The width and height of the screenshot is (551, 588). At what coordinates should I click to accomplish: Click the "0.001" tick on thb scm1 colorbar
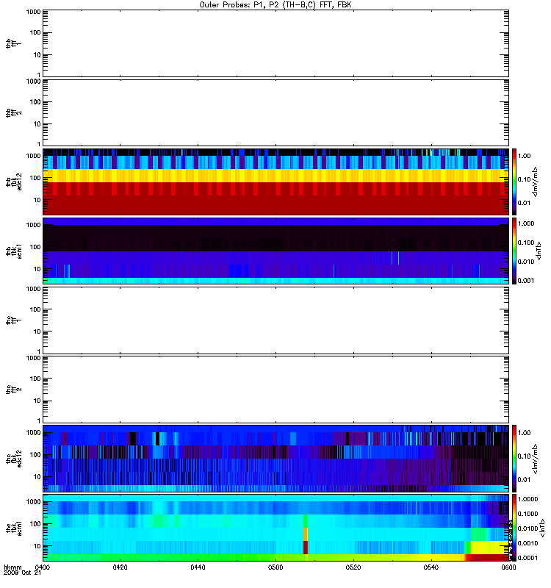click(x=526, y=281)
